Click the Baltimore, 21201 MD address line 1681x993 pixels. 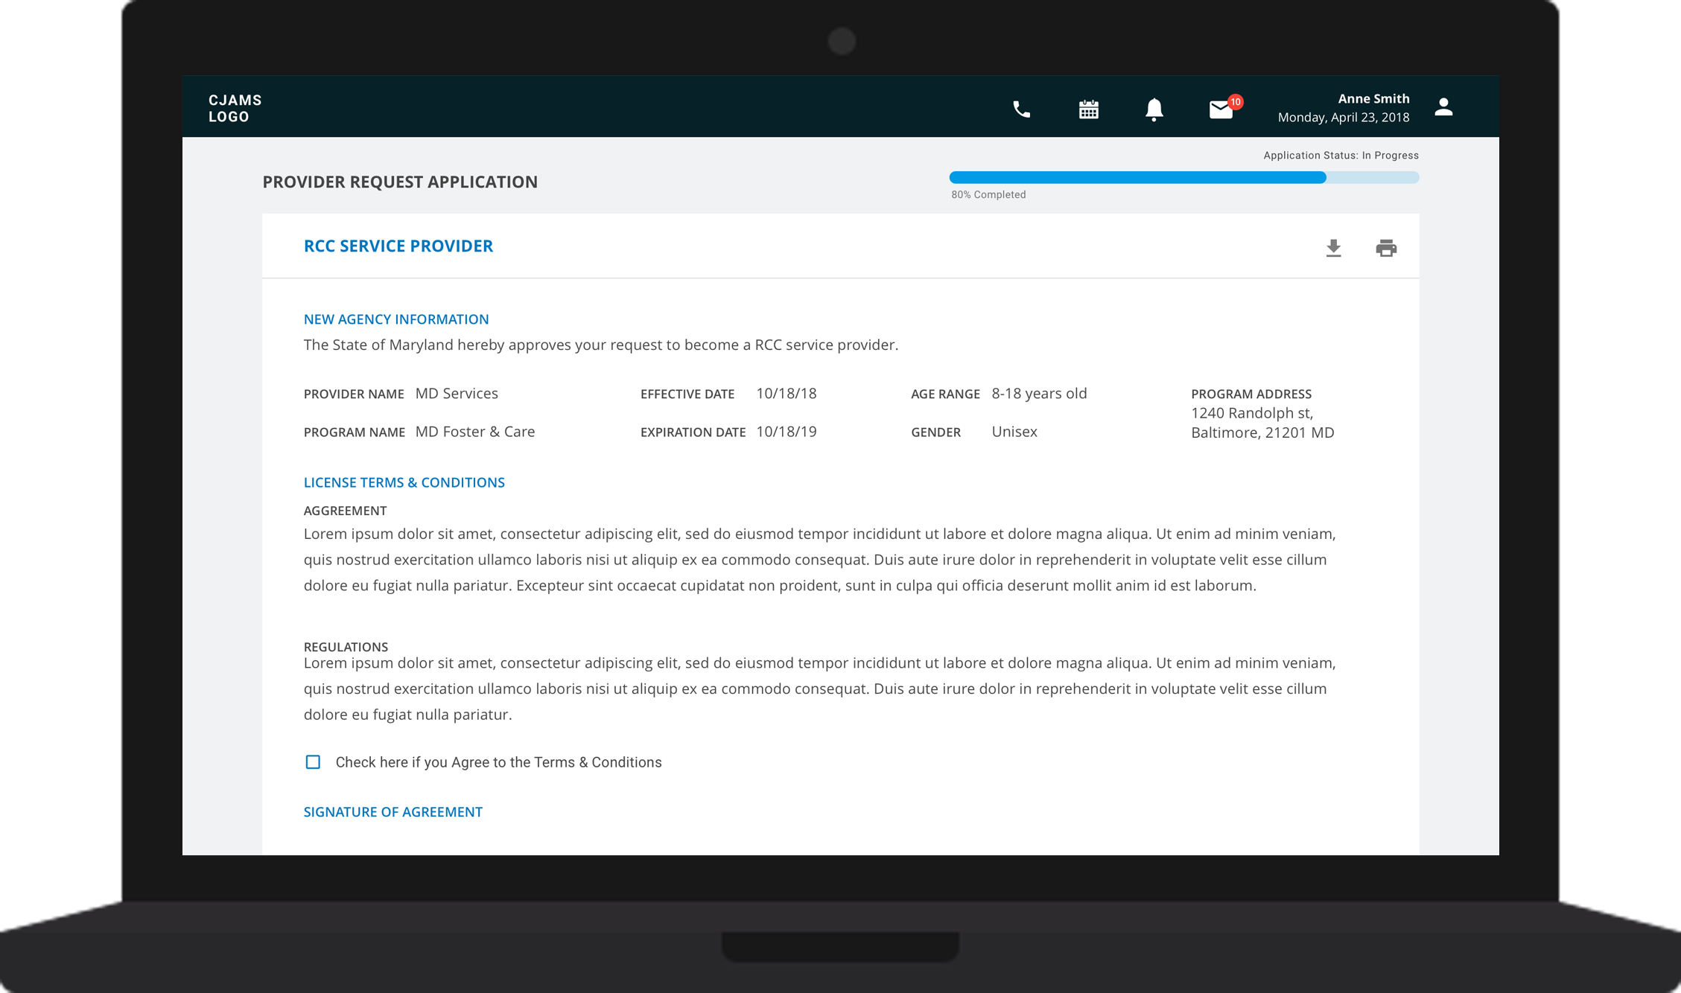coord(1262,432)
